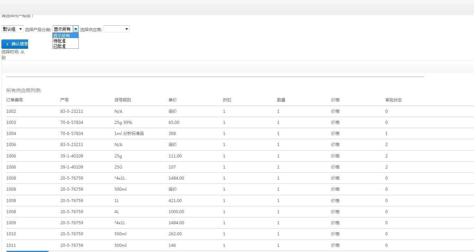
Task: Click the 数量 column header
Action: tap(281, 100)
